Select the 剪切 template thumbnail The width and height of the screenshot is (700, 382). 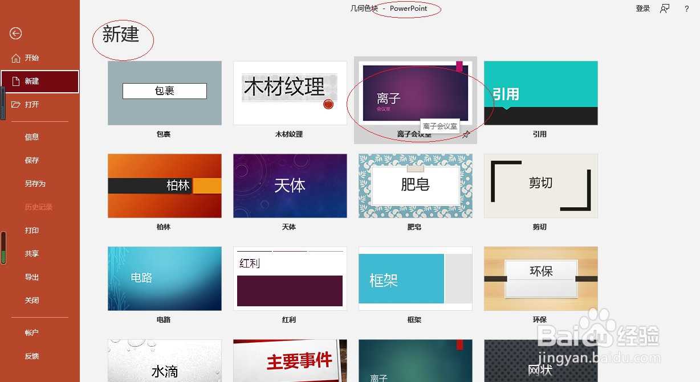coord(541,186)
